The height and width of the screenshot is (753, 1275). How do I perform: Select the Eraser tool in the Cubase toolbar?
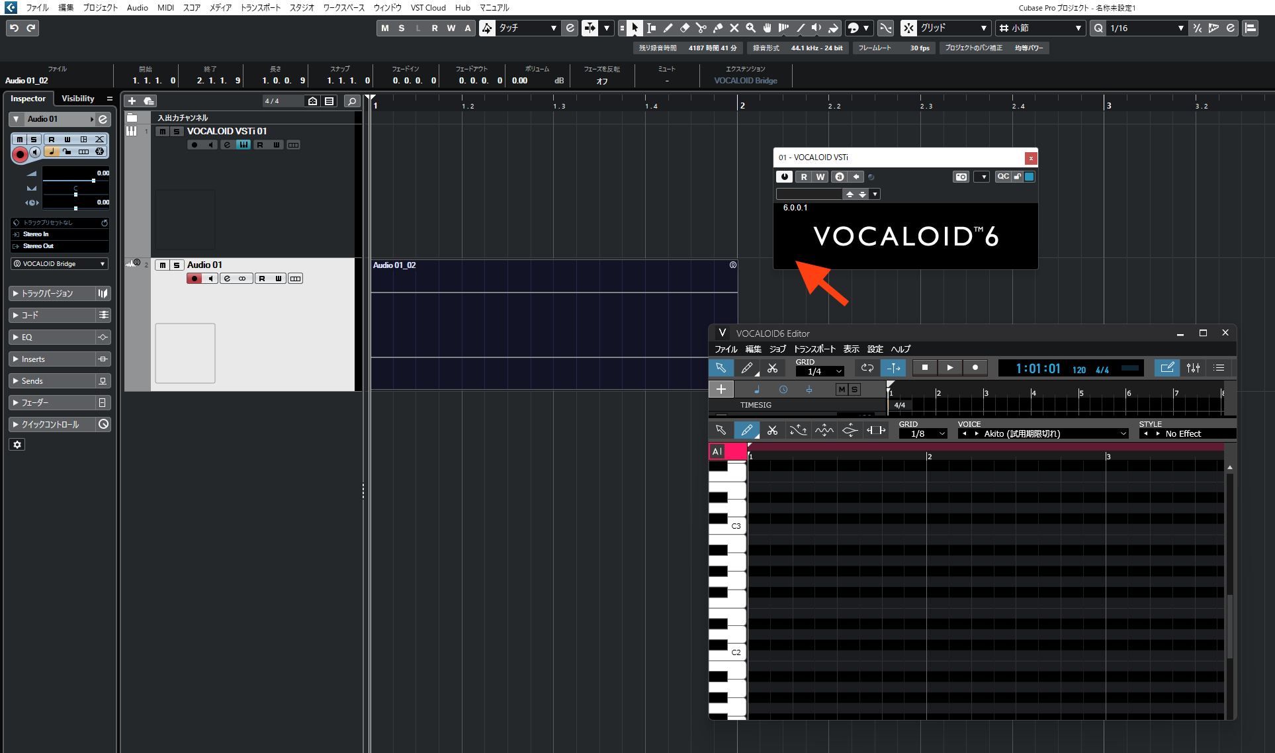point(685,28)
